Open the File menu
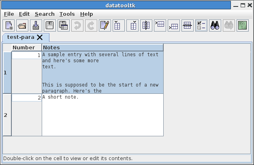Viewport: 254px width, 165px height. pos(9,14)
